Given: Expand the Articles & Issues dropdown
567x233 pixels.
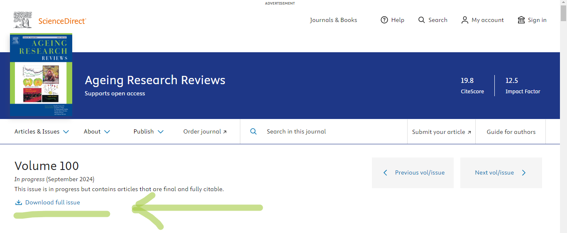Looking at the screenshot, I should tap(42, 131).
